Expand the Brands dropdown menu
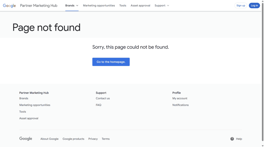Screen dimensions: 264x147 [72, 6]
